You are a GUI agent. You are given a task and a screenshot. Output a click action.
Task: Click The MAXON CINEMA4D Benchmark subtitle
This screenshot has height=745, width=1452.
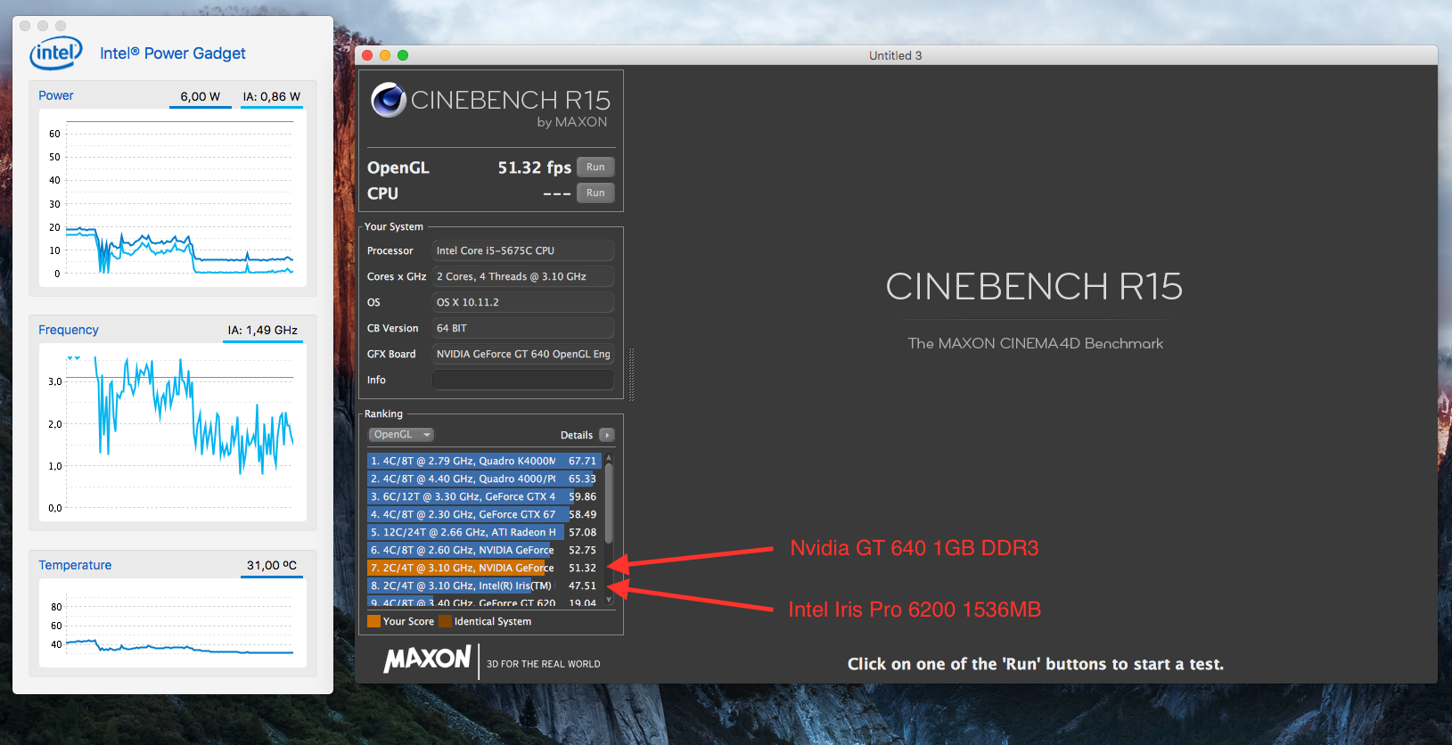point(1036,343)
